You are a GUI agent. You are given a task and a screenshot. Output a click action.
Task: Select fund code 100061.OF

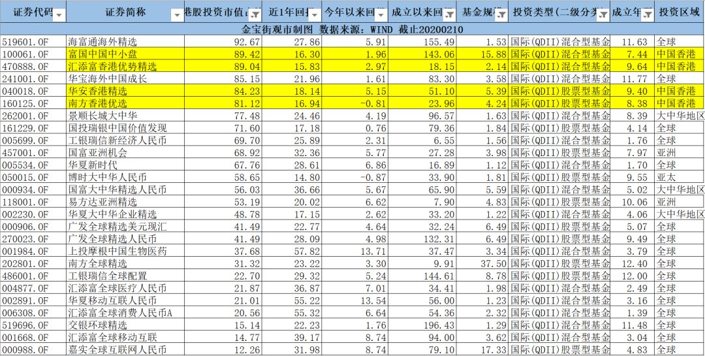tap(33, 54)
